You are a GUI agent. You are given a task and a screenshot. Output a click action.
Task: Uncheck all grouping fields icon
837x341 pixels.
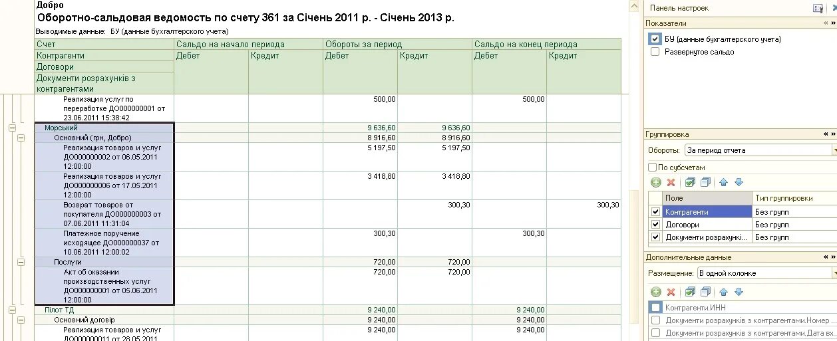705,182
